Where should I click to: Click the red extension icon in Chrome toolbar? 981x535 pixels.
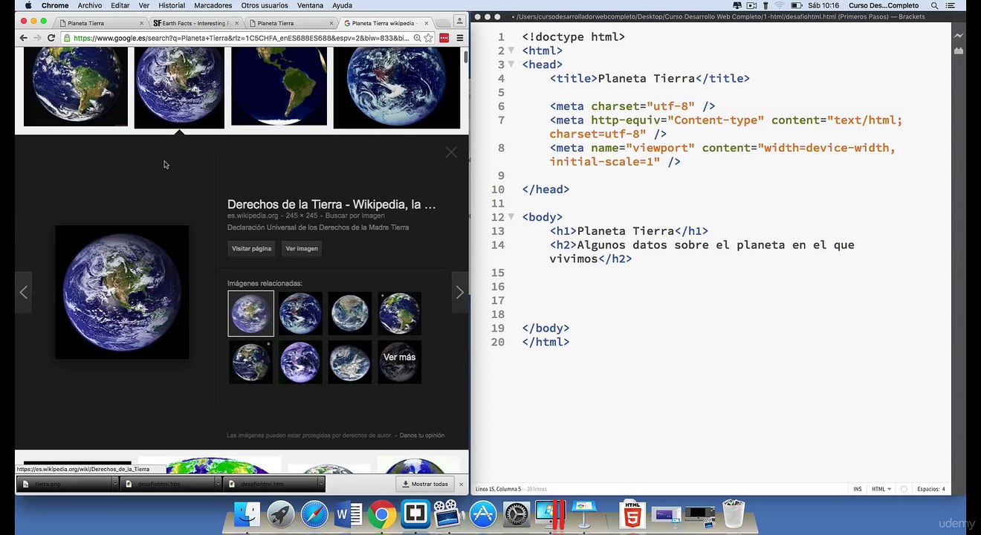[x=444, y=38]
